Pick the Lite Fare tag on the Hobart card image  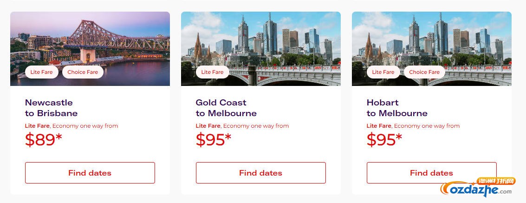click(383, 72)
